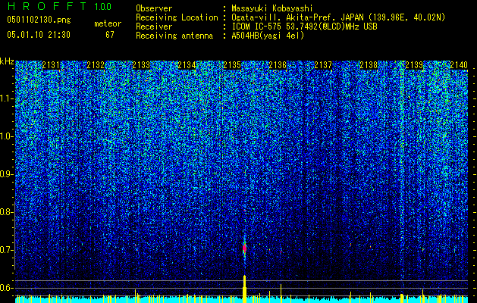Click the 1.1 kHz axis label

coord(7,98)
